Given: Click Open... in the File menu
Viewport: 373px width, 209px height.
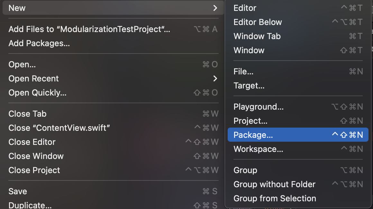Looking at the screenshot, I should [22, 64].
